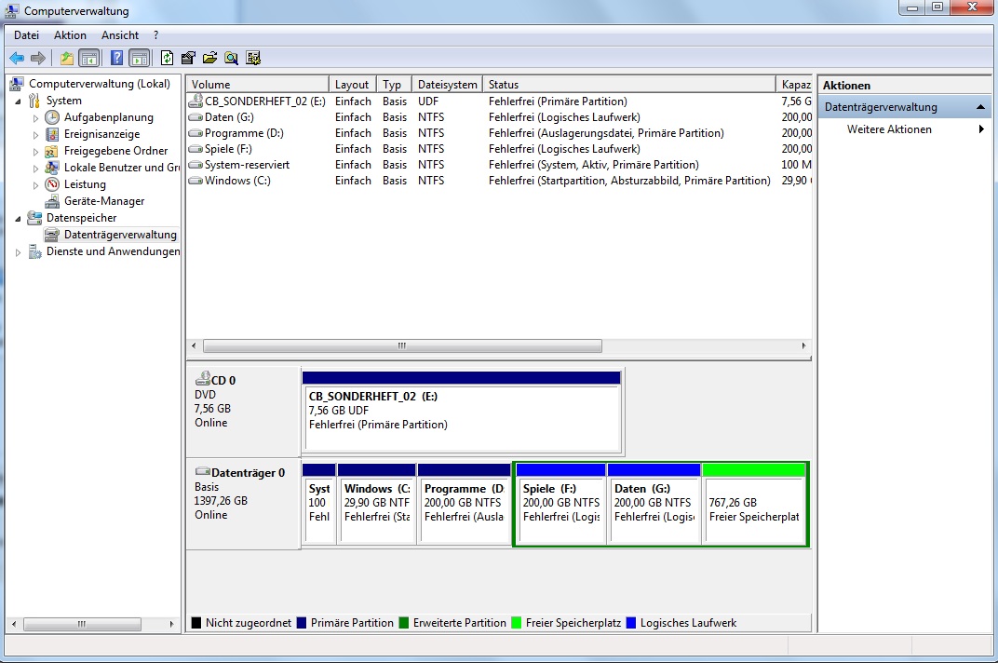Select the light green free space partition

coord(754,507)
